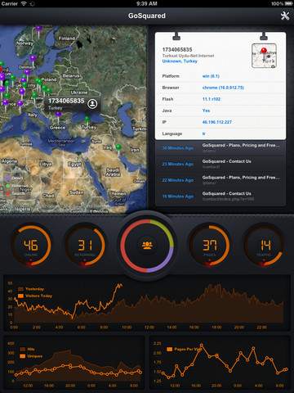294x393 pixels.
Task: Select the 23 Minutes Ago Contact Us entry
Action: tap(220, 164)
